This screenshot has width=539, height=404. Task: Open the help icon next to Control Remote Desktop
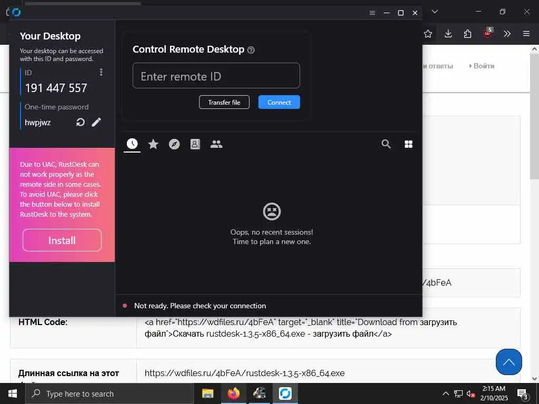coord(251,50)
